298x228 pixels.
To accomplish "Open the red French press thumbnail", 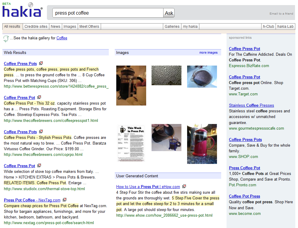I will 202,144.
